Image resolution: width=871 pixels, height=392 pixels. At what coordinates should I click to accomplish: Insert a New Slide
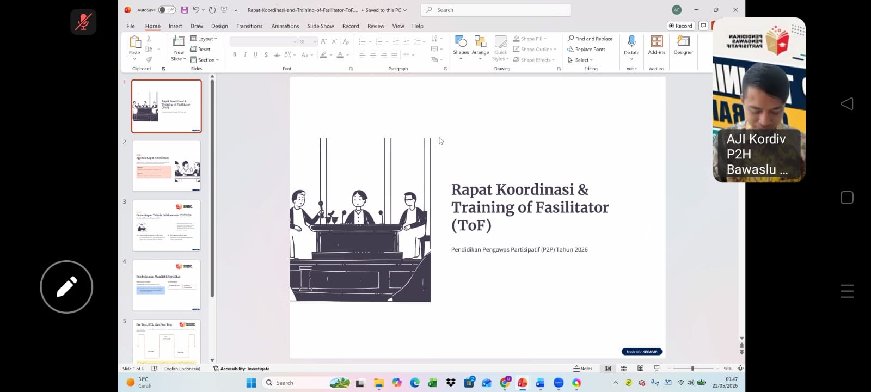[x=179, y=48]
